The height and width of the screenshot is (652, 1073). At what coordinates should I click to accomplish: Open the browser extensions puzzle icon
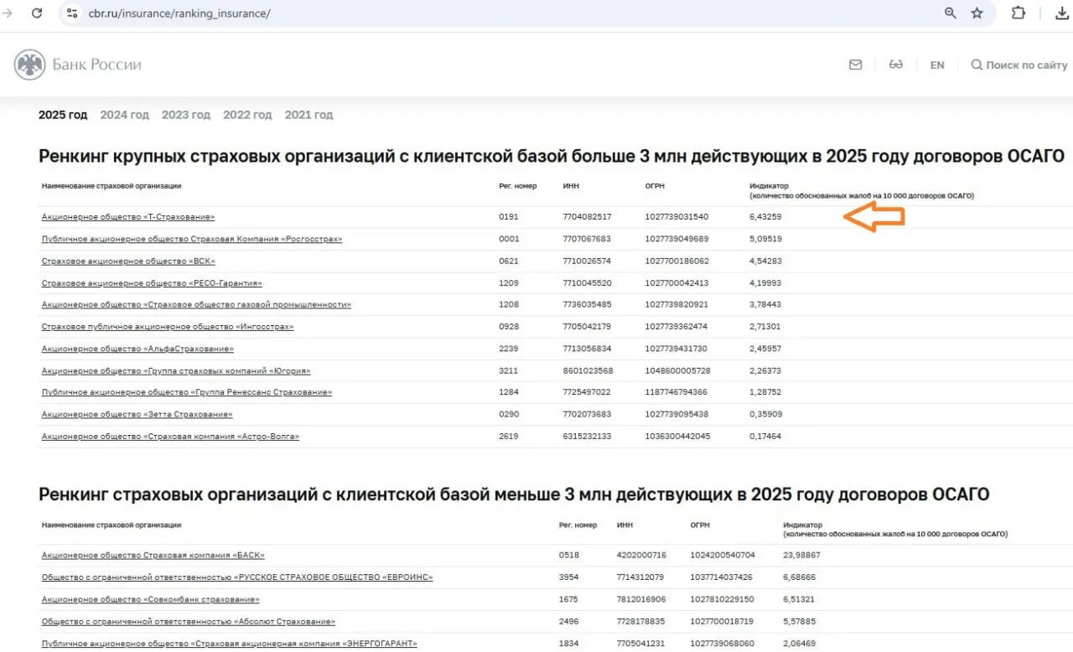[1019, 13]
